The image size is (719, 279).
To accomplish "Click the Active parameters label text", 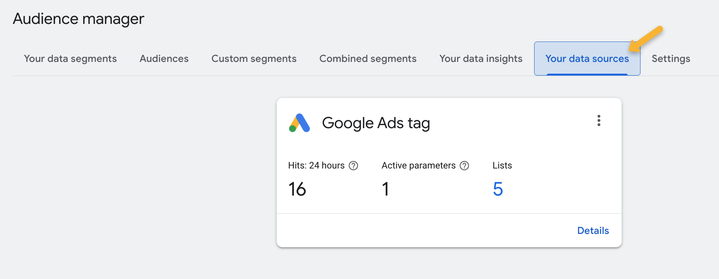I will (418, 166).
